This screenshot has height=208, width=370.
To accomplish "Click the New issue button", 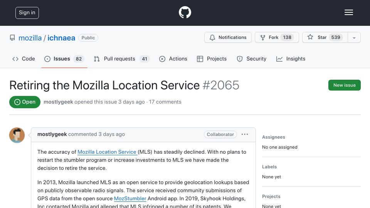I will 345,85.
